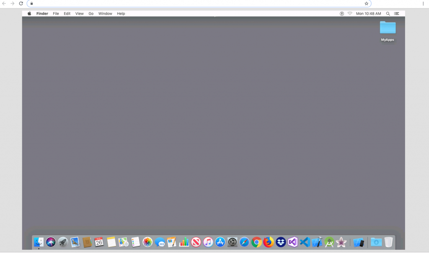This screenshot has height=254, width=429.
Task: Open the Finder application menu
Action: [42, 13]
